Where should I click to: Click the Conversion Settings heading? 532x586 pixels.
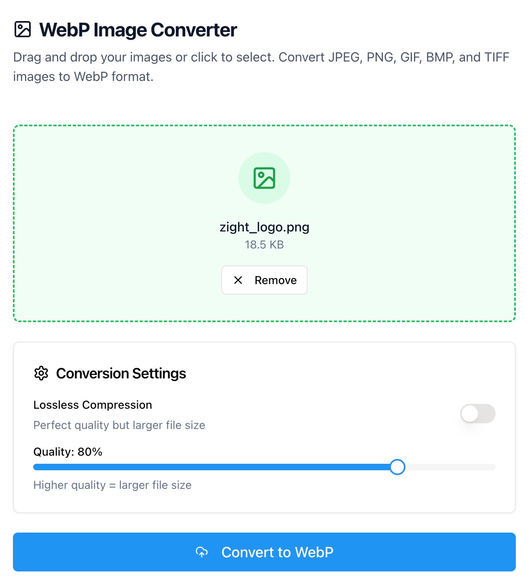click(121, 374)
